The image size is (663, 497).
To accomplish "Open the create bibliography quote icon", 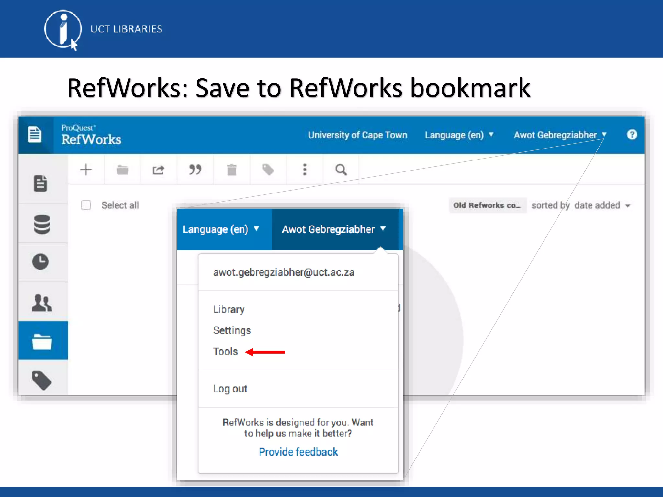I will (x=195, y=169).
